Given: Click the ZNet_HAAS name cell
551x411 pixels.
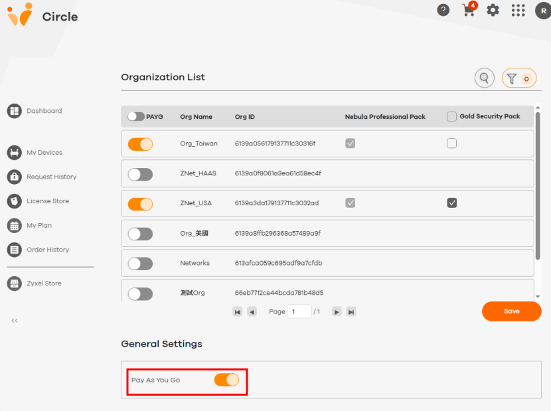Looking at the screenshot, I should 198,173.
